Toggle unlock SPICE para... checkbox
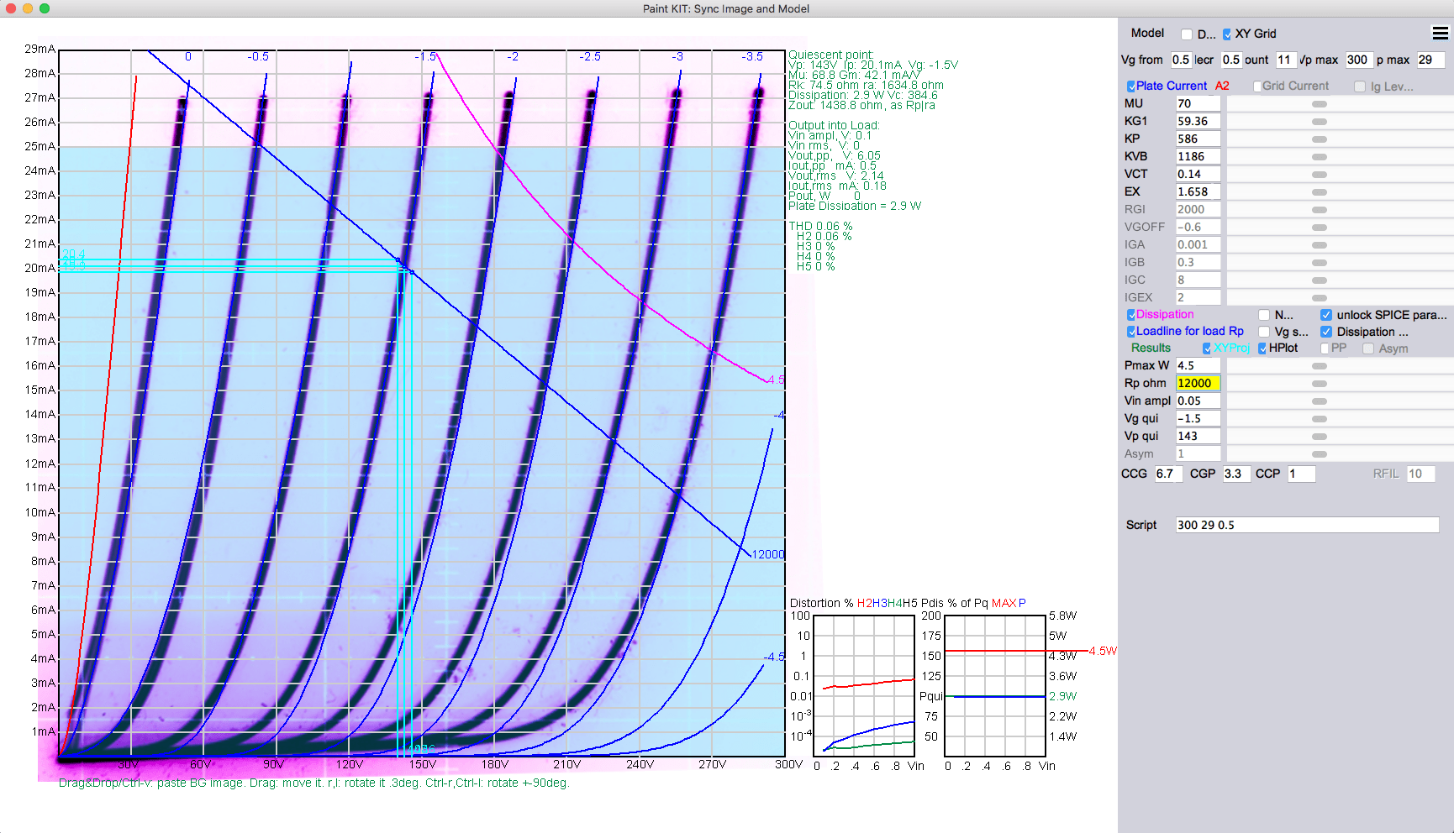1454x833 pixels. (1326, 315)
